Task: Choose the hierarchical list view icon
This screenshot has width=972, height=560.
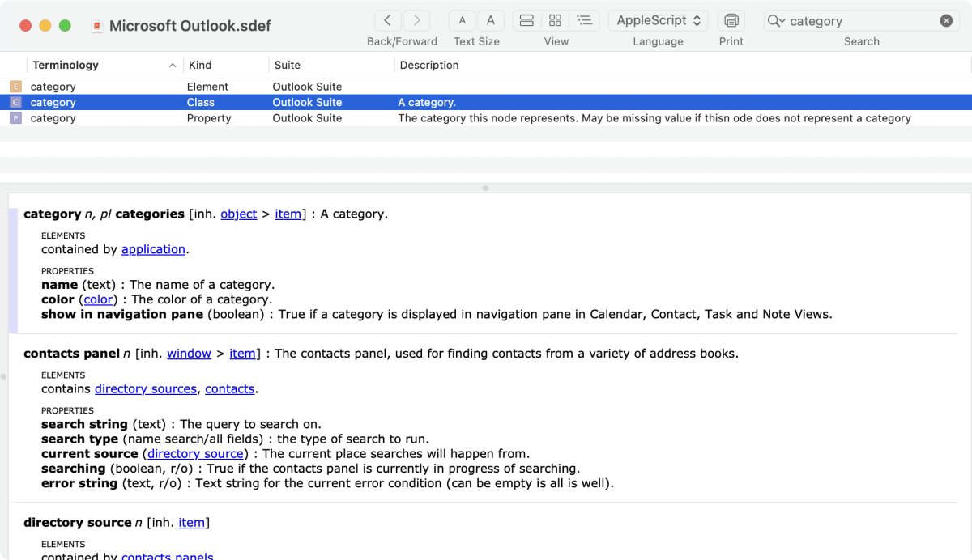Action: click(586, 19)
